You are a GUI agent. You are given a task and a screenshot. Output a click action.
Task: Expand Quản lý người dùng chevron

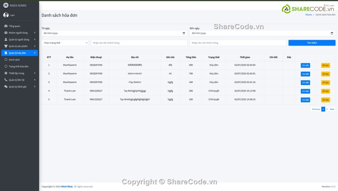tap(35, 39)
